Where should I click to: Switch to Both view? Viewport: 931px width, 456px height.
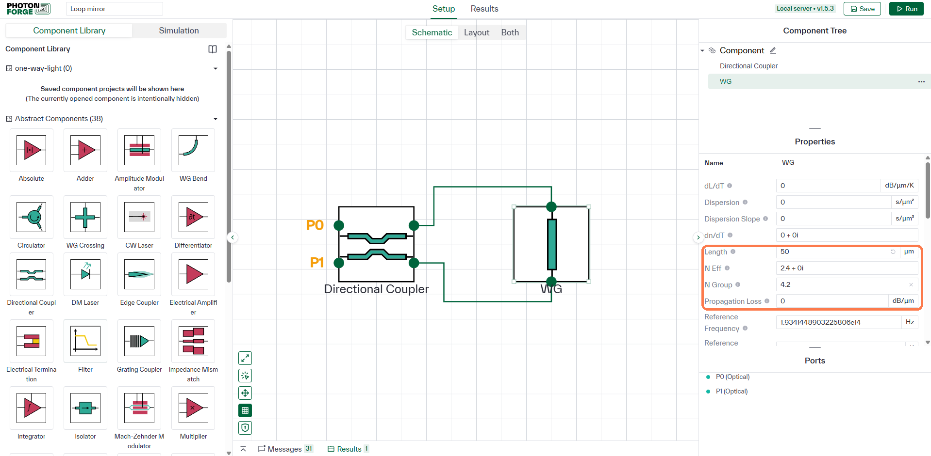coord(510,32)
